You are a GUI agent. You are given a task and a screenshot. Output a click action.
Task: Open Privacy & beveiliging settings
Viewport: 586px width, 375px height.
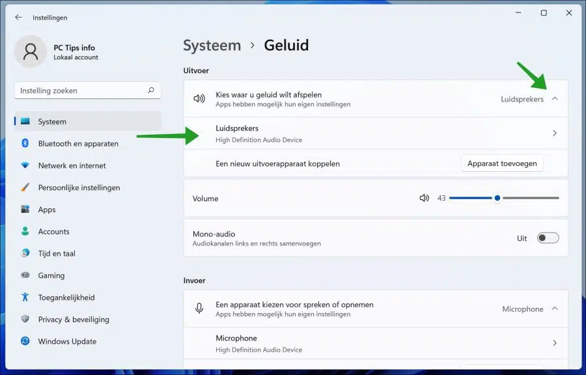click(88, 320)
